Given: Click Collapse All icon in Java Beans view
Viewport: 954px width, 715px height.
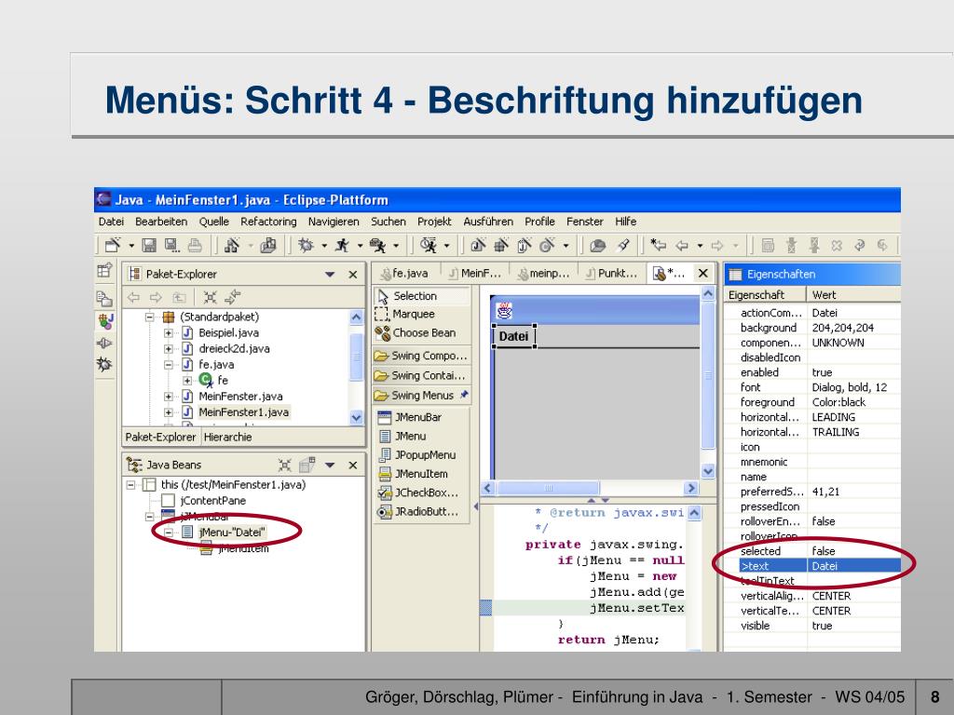Looking at the screenshot, I should [284, 465].
